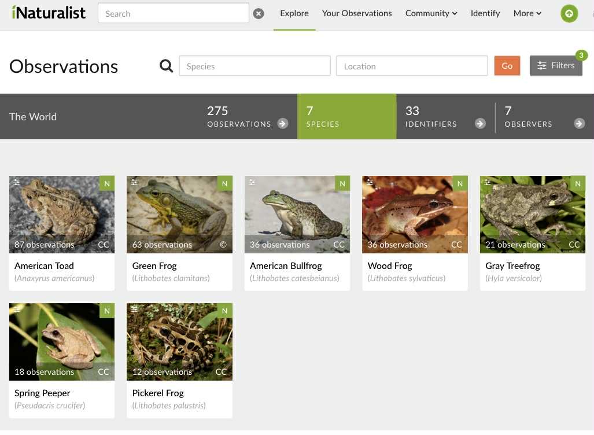
Task: Click the iNaturalist logo
Action: pyautogui.click(x=49, y=13)
